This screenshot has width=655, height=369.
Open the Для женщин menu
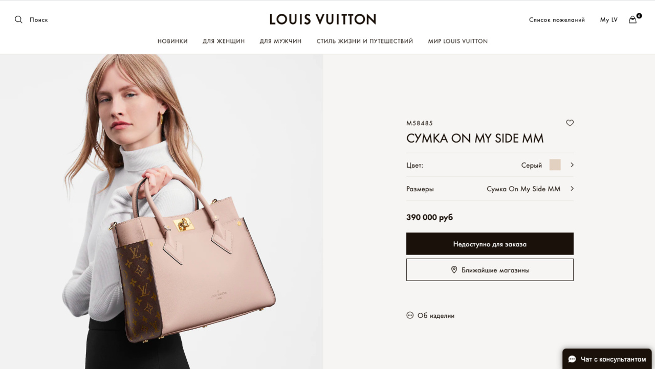[224, 41]
